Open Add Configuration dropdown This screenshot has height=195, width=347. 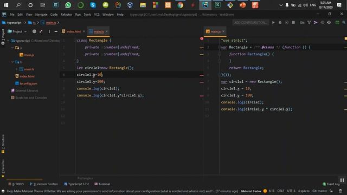click(250, 23)
